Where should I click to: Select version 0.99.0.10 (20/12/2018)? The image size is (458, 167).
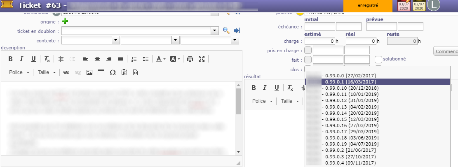(x=377, y=88)
